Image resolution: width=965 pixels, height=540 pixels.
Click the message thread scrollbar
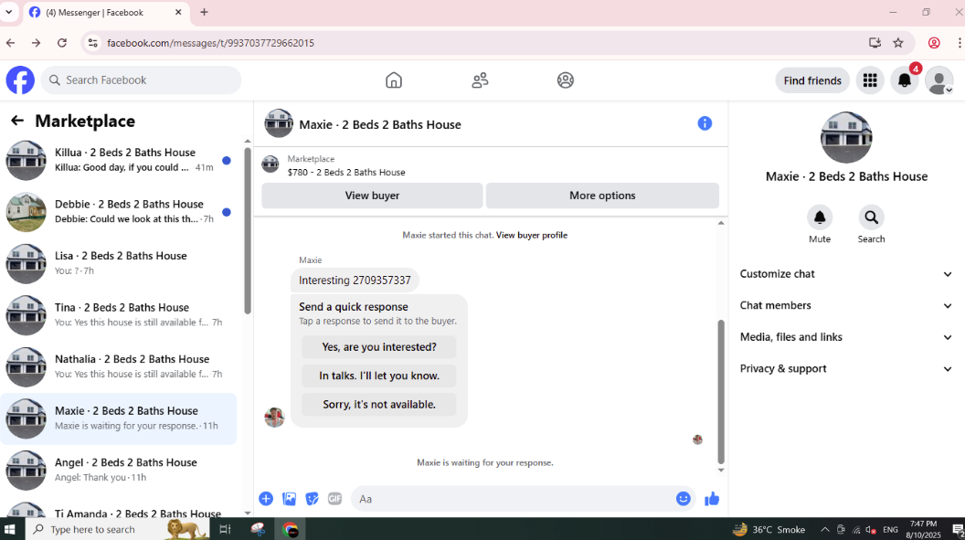point(721,392)
